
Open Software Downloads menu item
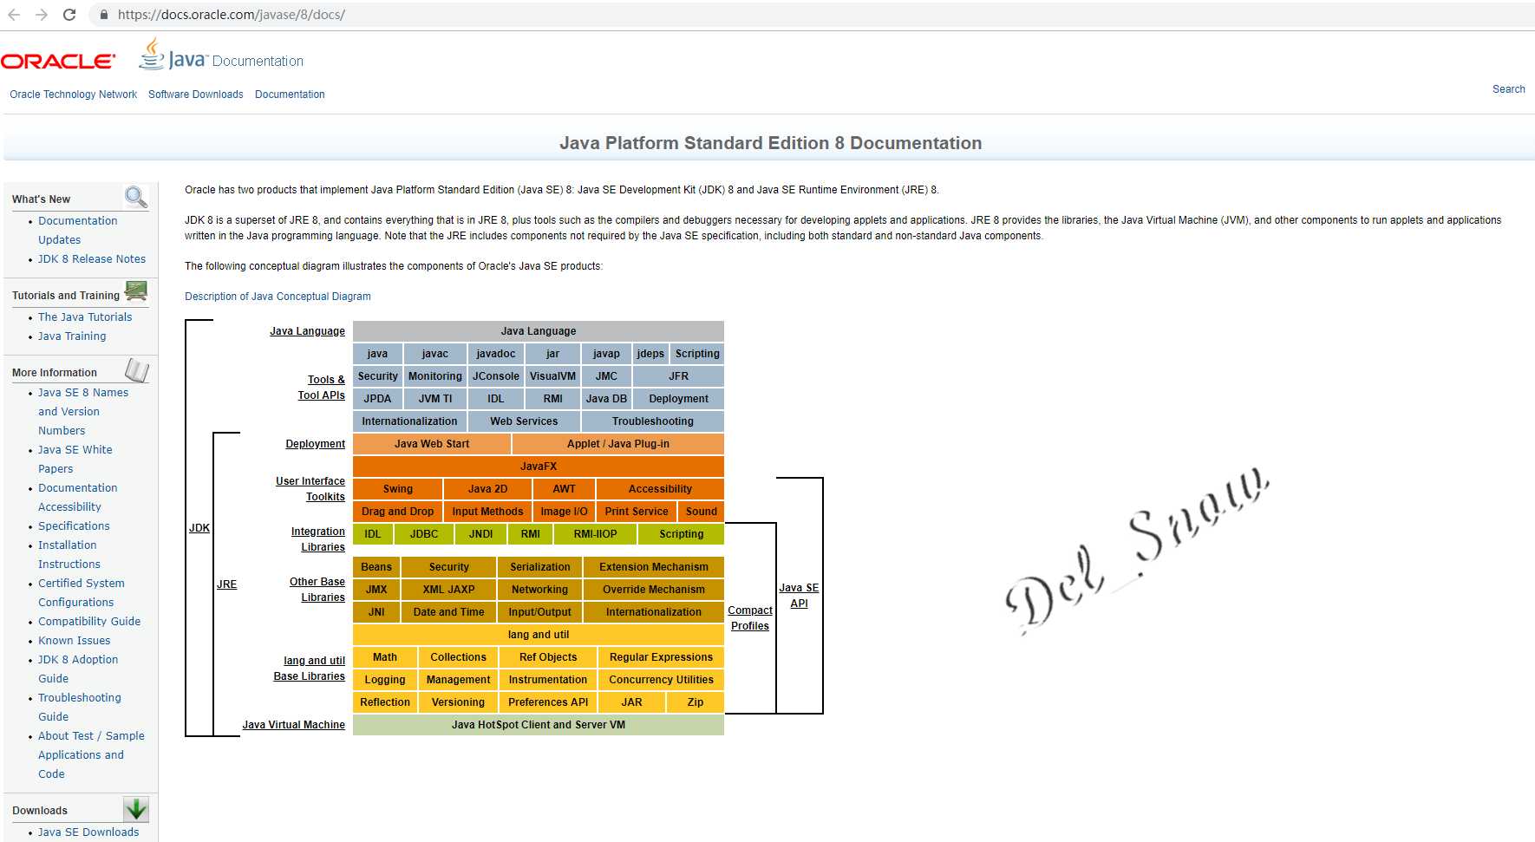pyautogui.click(x=196, y=95)
